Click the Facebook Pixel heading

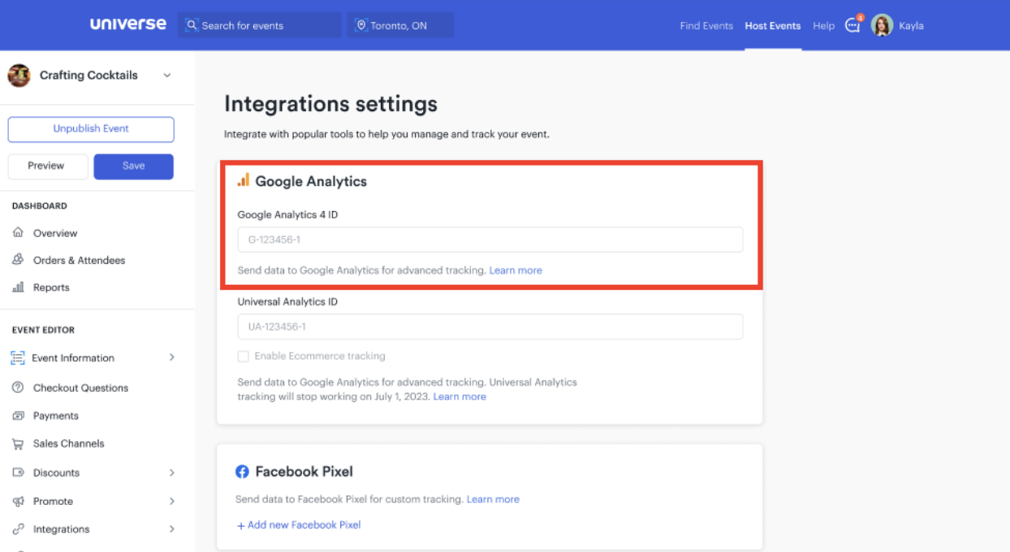pos(304,472)
